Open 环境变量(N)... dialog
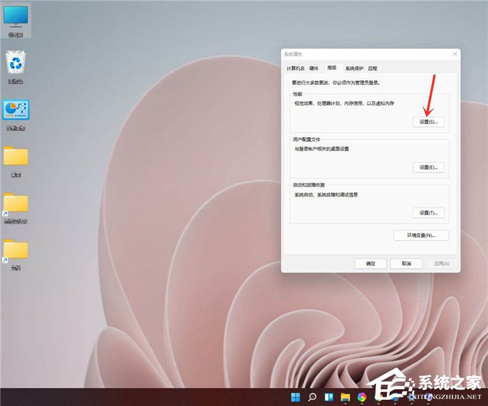This screenshot has height=406, width=488. click(421, 235)
